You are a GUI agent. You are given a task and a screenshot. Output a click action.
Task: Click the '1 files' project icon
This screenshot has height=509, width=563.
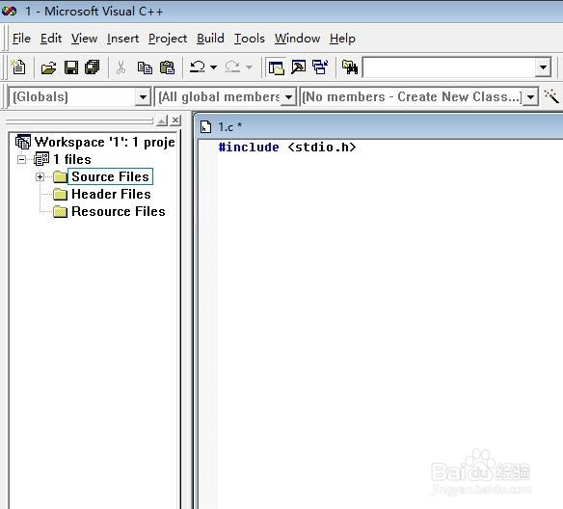tap(41, 159)
